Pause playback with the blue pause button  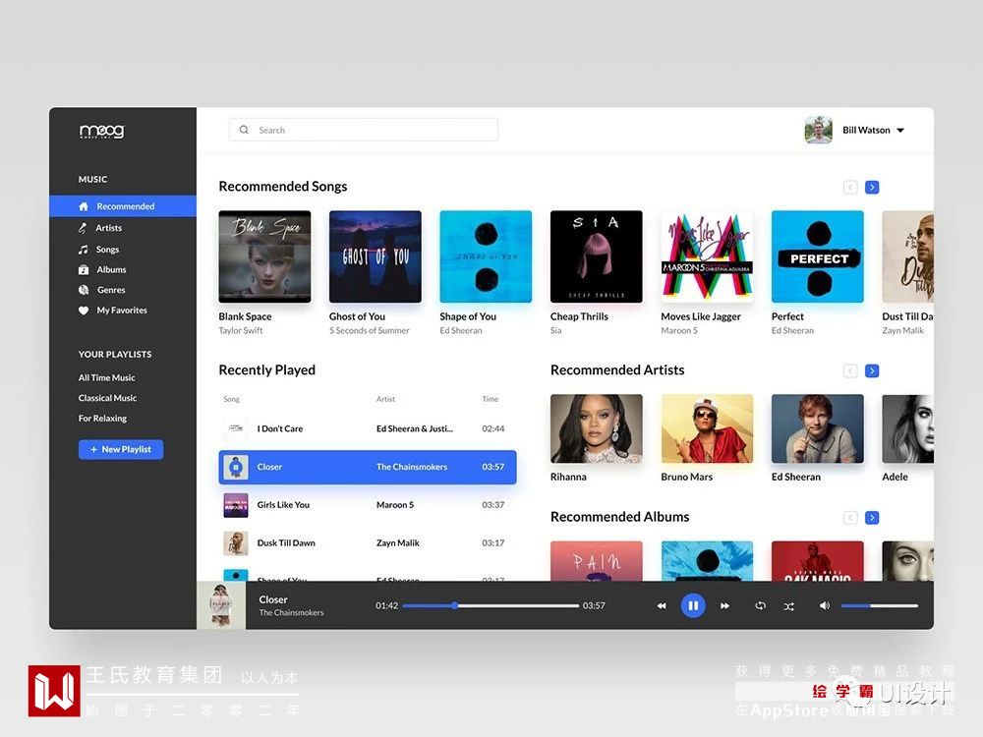693,605
